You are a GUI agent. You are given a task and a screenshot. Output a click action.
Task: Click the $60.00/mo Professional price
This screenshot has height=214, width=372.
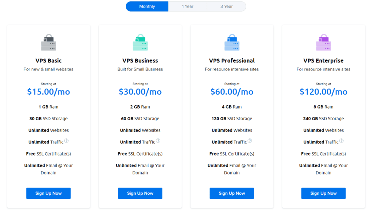[232, 92]
